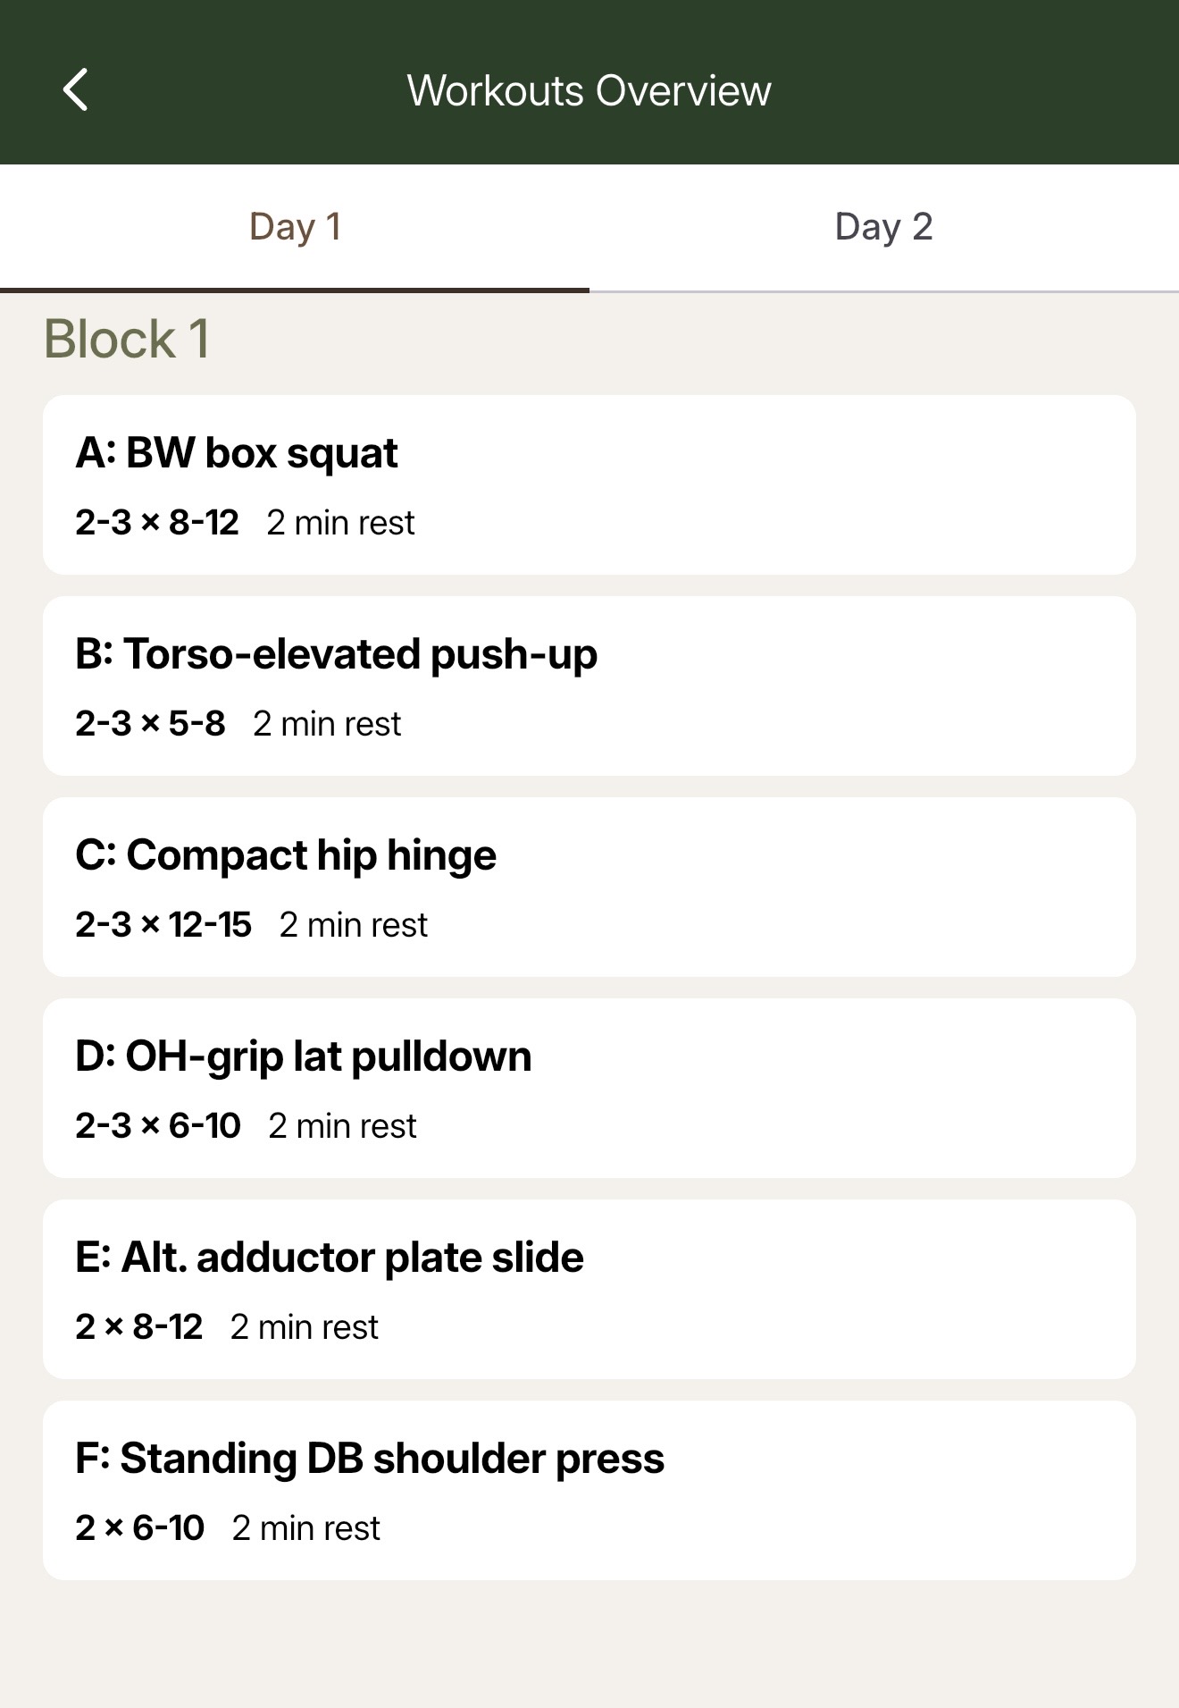Open the OH-grip lat pulldown card
The width and height of the screenshot is (1179, 1708).
pos(589,1089)
